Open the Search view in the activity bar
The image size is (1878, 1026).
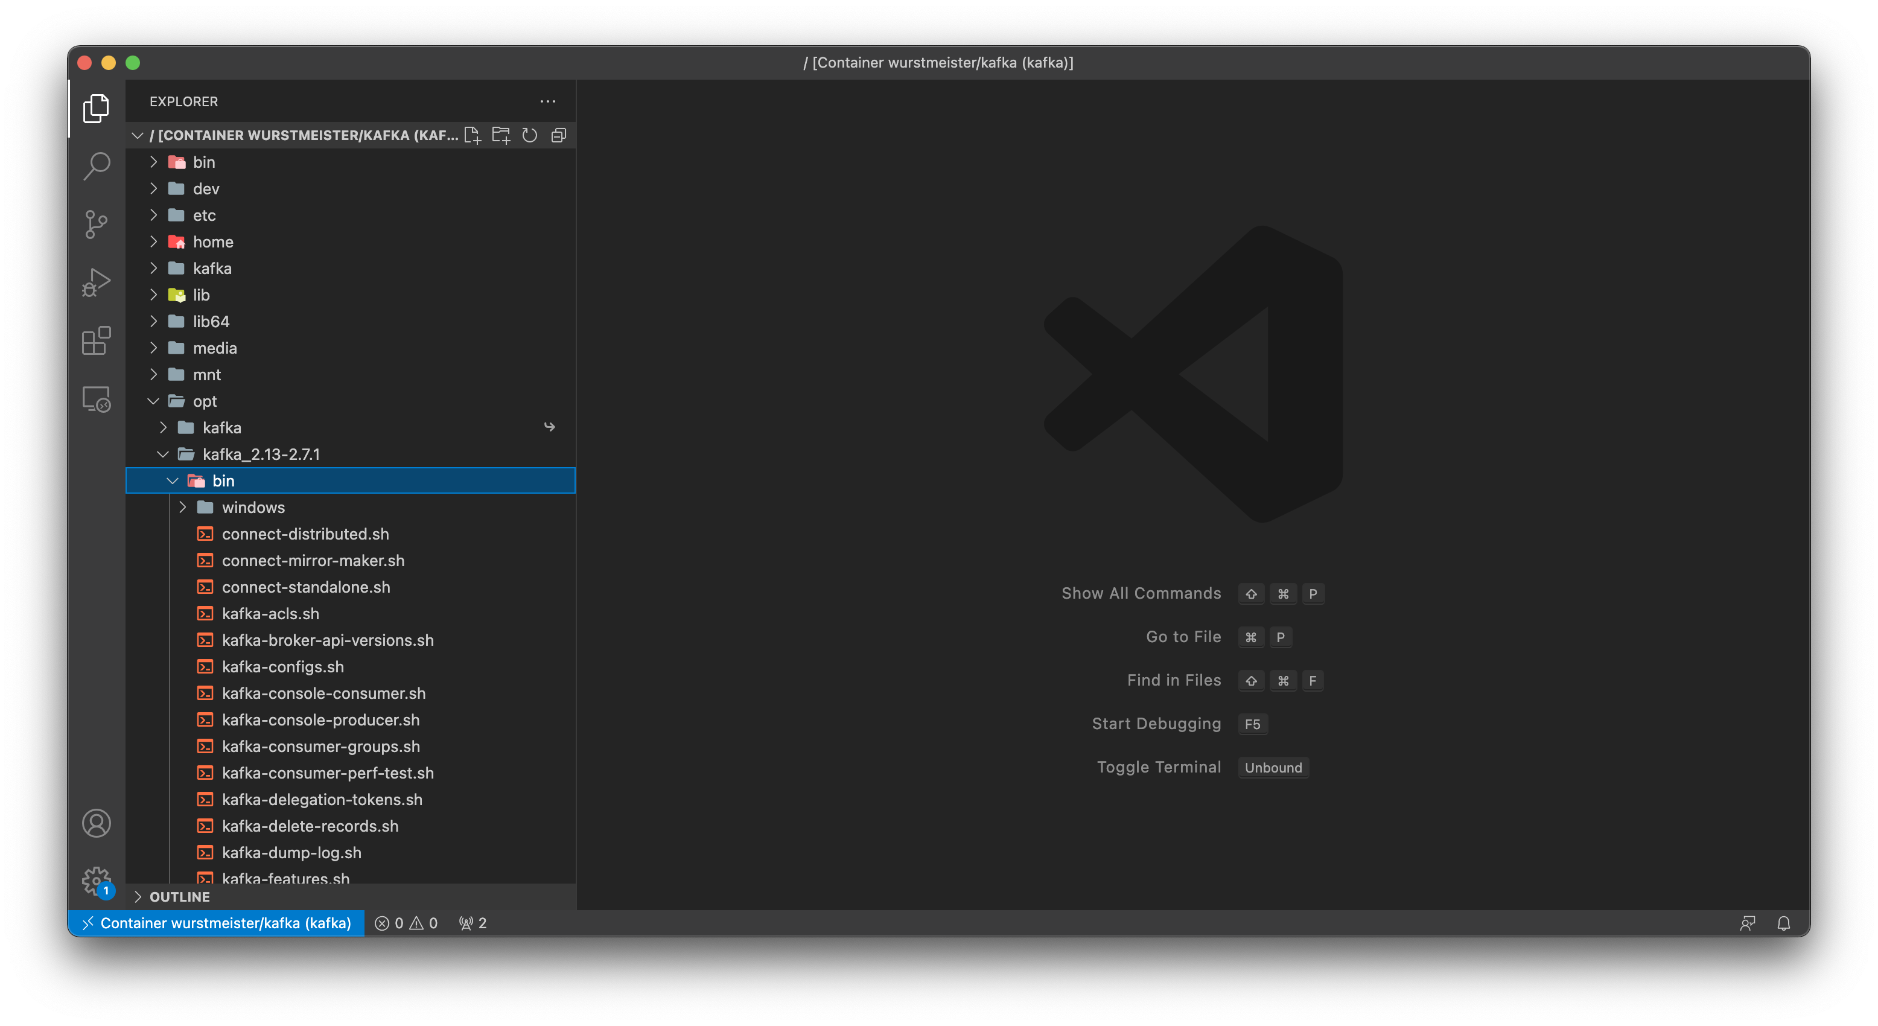click(95, 166)
